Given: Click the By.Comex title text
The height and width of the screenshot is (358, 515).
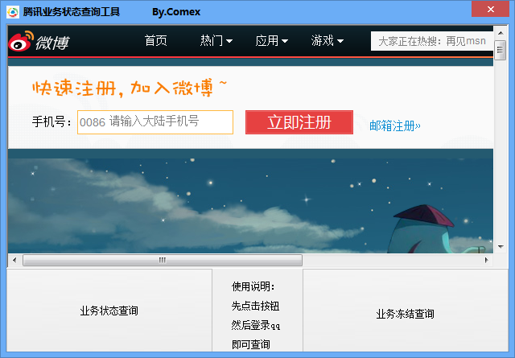Looking at the screenshot, I should (176, 12).
